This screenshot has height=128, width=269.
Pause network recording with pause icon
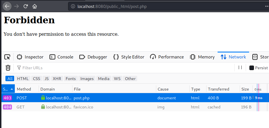coord(240,68)
